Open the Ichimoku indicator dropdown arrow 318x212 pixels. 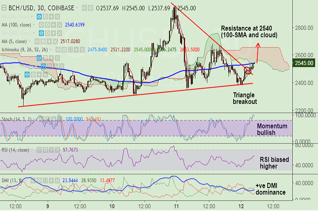(51, 50)
